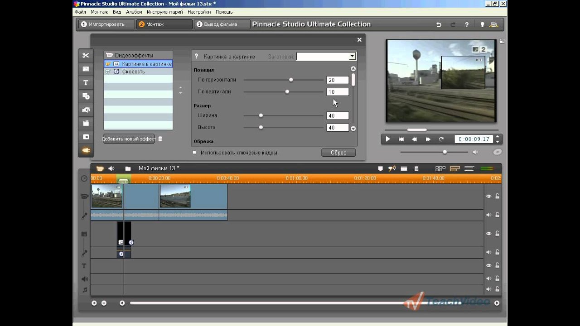Screen dimensions: 580x326
Task: Click the audio scrubbing icon on timeline toolbar
Action: click(x=392, y=168)
